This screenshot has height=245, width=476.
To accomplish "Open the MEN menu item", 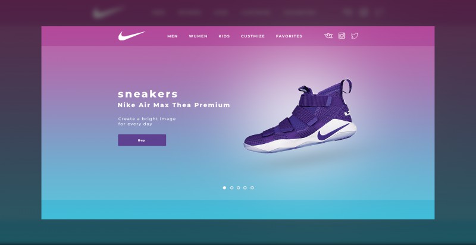I will (x=173, y=36).
